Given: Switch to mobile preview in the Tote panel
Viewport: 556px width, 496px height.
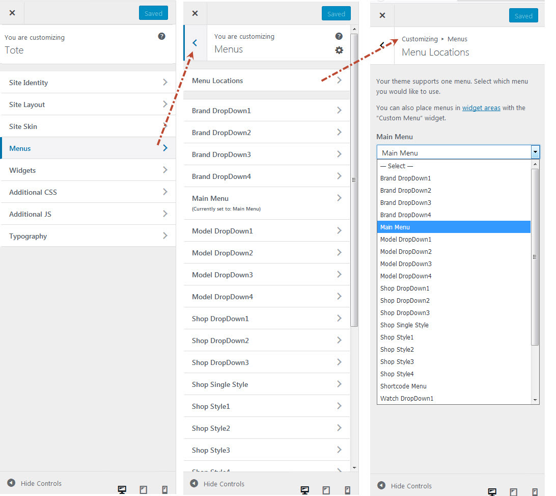Looking at the screenshot, I should (165, 489).
